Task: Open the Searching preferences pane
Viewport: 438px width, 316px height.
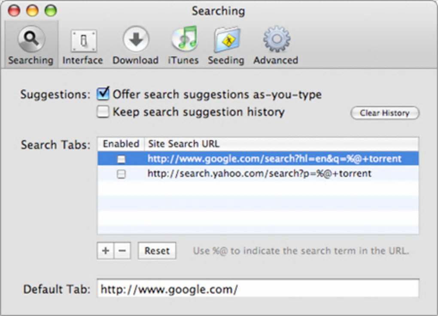Action: [30, 45]
